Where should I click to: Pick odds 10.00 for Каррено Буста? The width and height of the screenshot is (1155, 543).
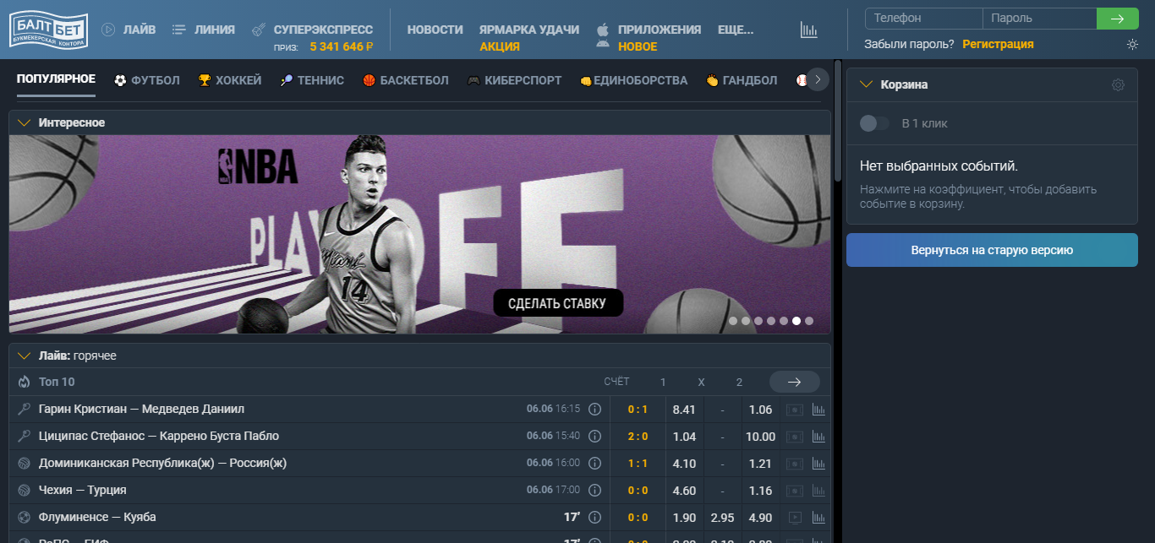point(761,437)
